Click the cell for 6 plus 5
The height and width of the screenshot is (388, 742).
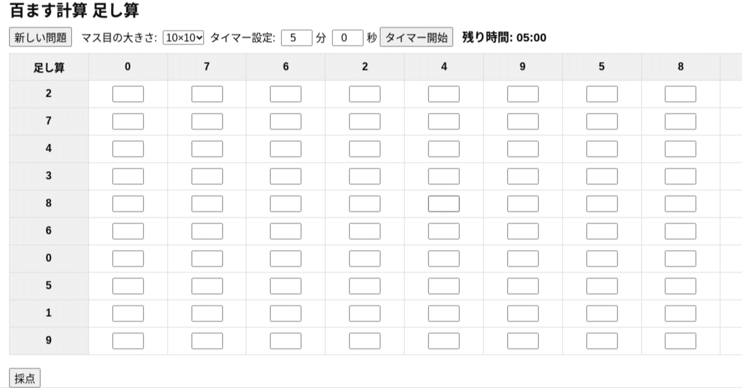601,230
